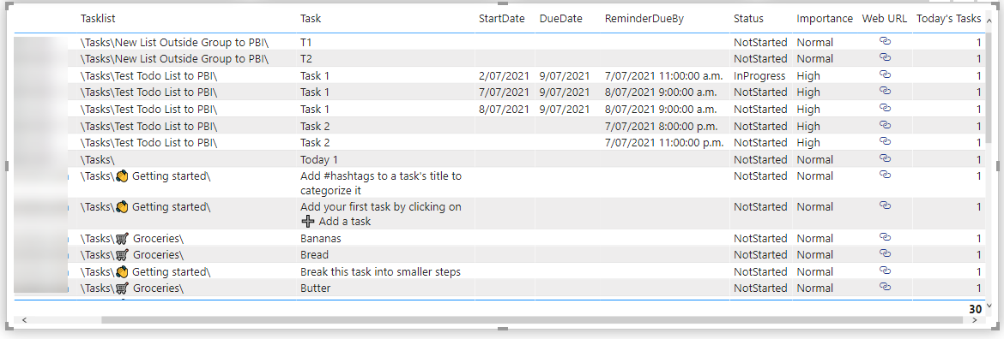Click the scrollbar left arrow
1004x339 pixels.
click(x=24, y=319)
